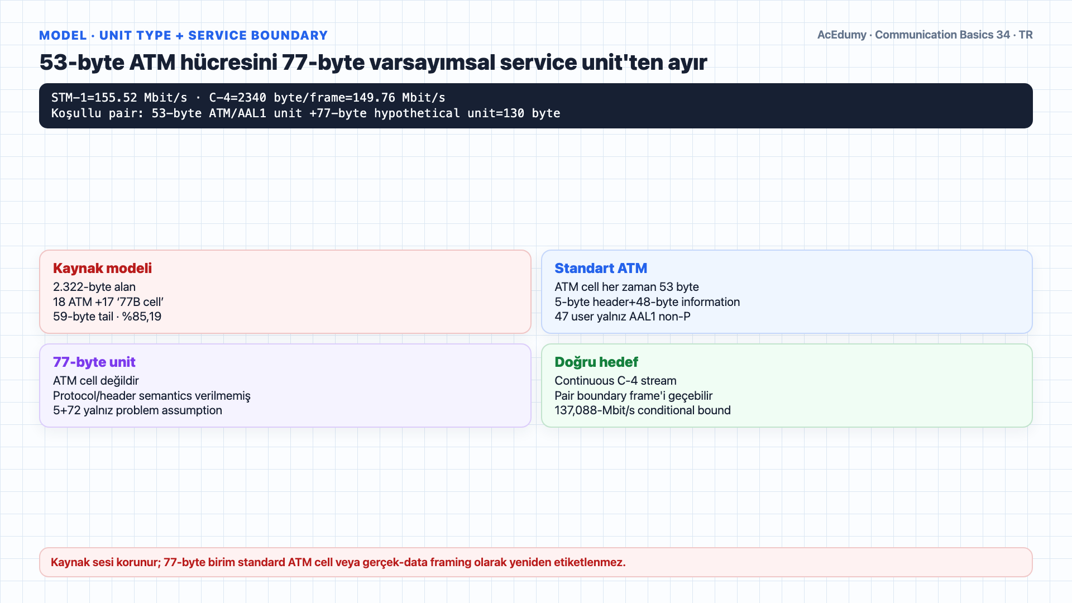Image resolution: width=1072 pixels, height=603 pixels.
Task: Click the 'MODEL · UNIT TYPE + SERVICE BOUNDARY' label
Action: (183, 35)
